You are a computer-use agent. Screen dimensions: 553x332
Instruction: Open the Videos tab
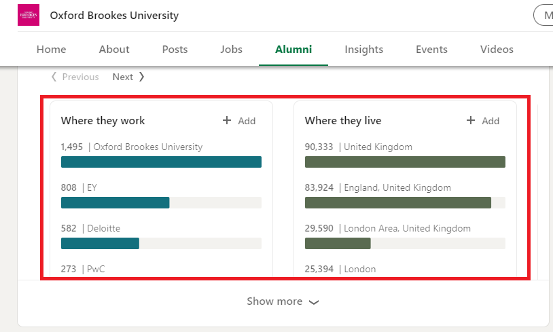click(x=497, y=50)
